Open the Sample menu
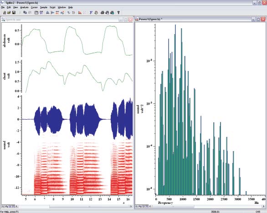267x213 pixels. tap(44, 7)
